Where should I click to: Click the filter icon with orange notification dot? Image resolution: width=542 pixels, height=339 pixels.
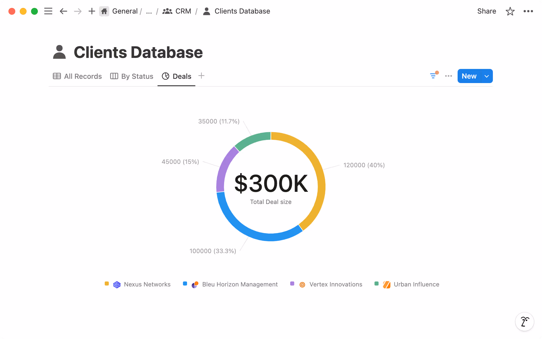434,76
